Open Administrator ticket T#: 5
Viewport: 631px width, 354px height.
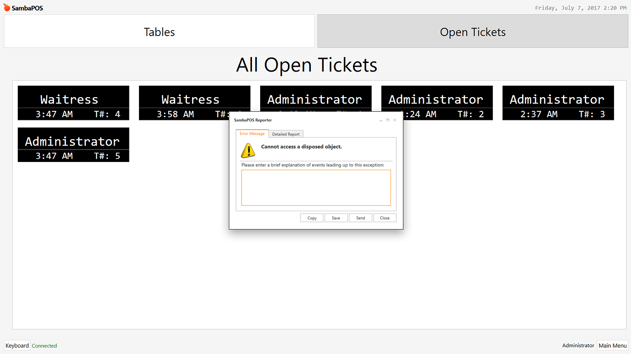[74, 145]
